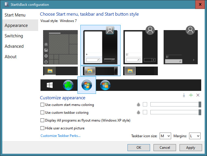Click the Apply button
This screenshot has height=156, width=207.
coord(191,148)
